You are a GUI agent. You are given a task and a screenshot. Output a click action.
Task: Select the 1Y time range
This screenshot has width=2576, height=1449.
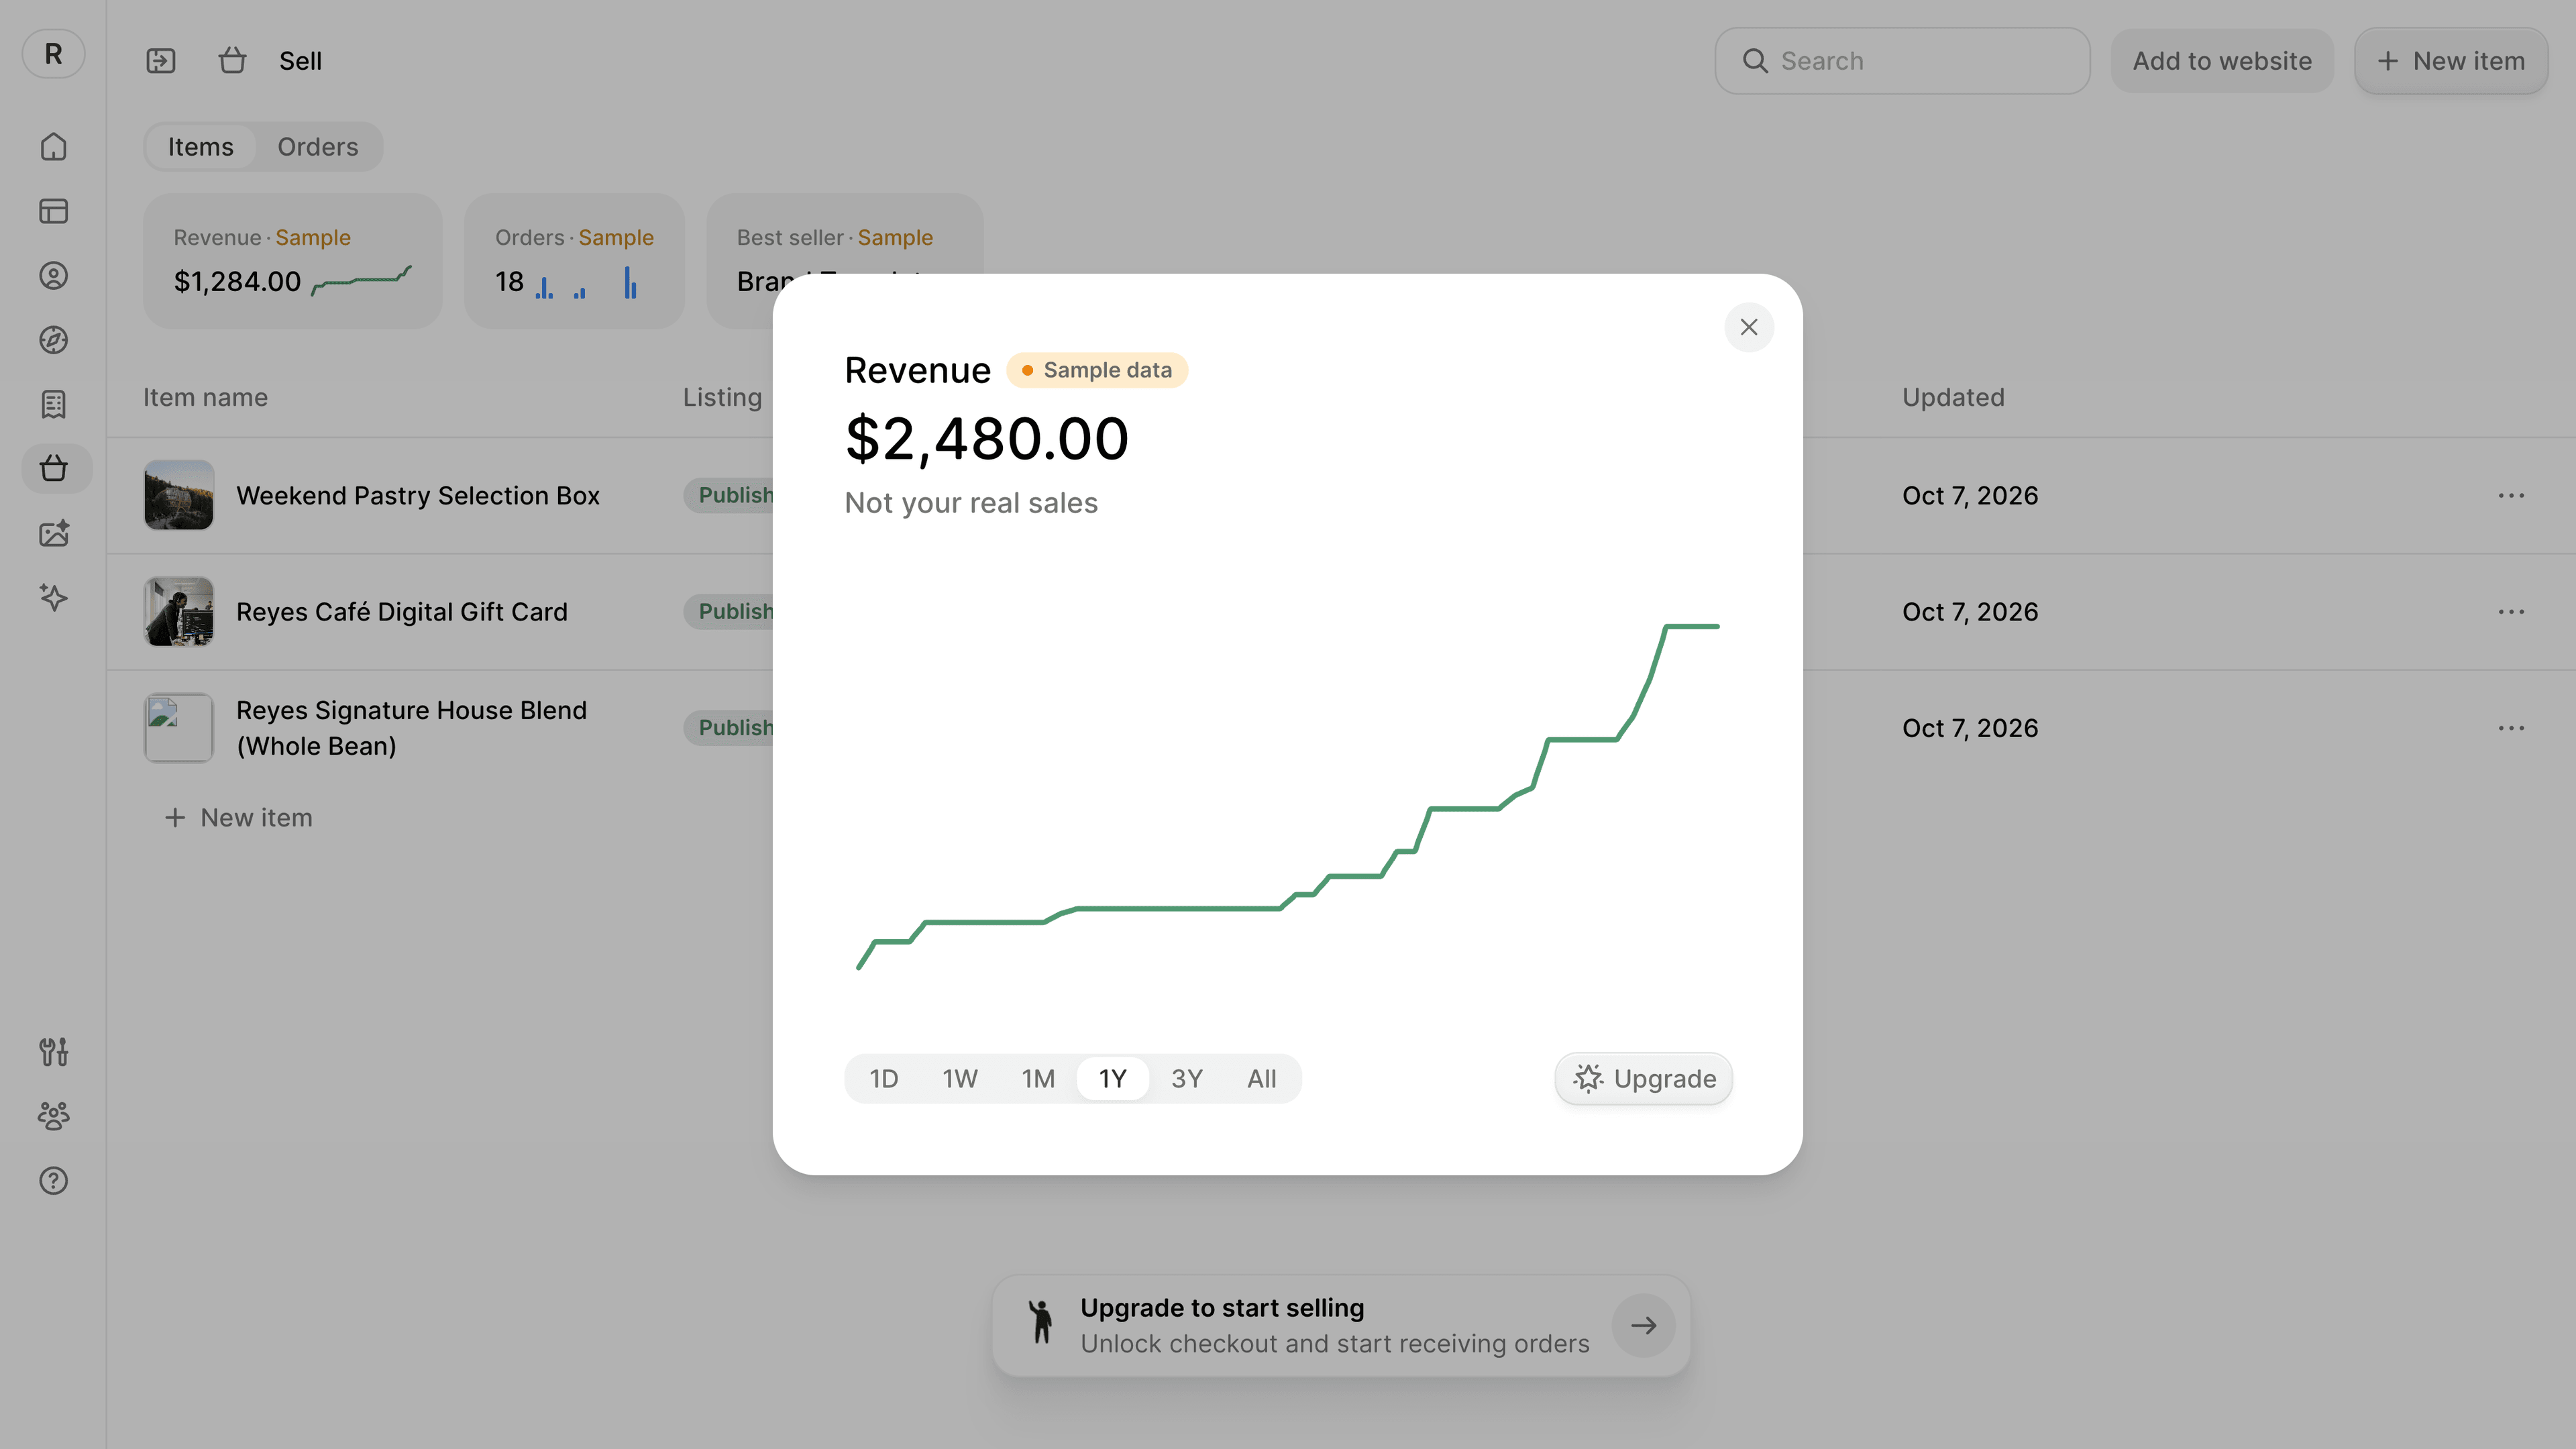click(1112, 1079)
